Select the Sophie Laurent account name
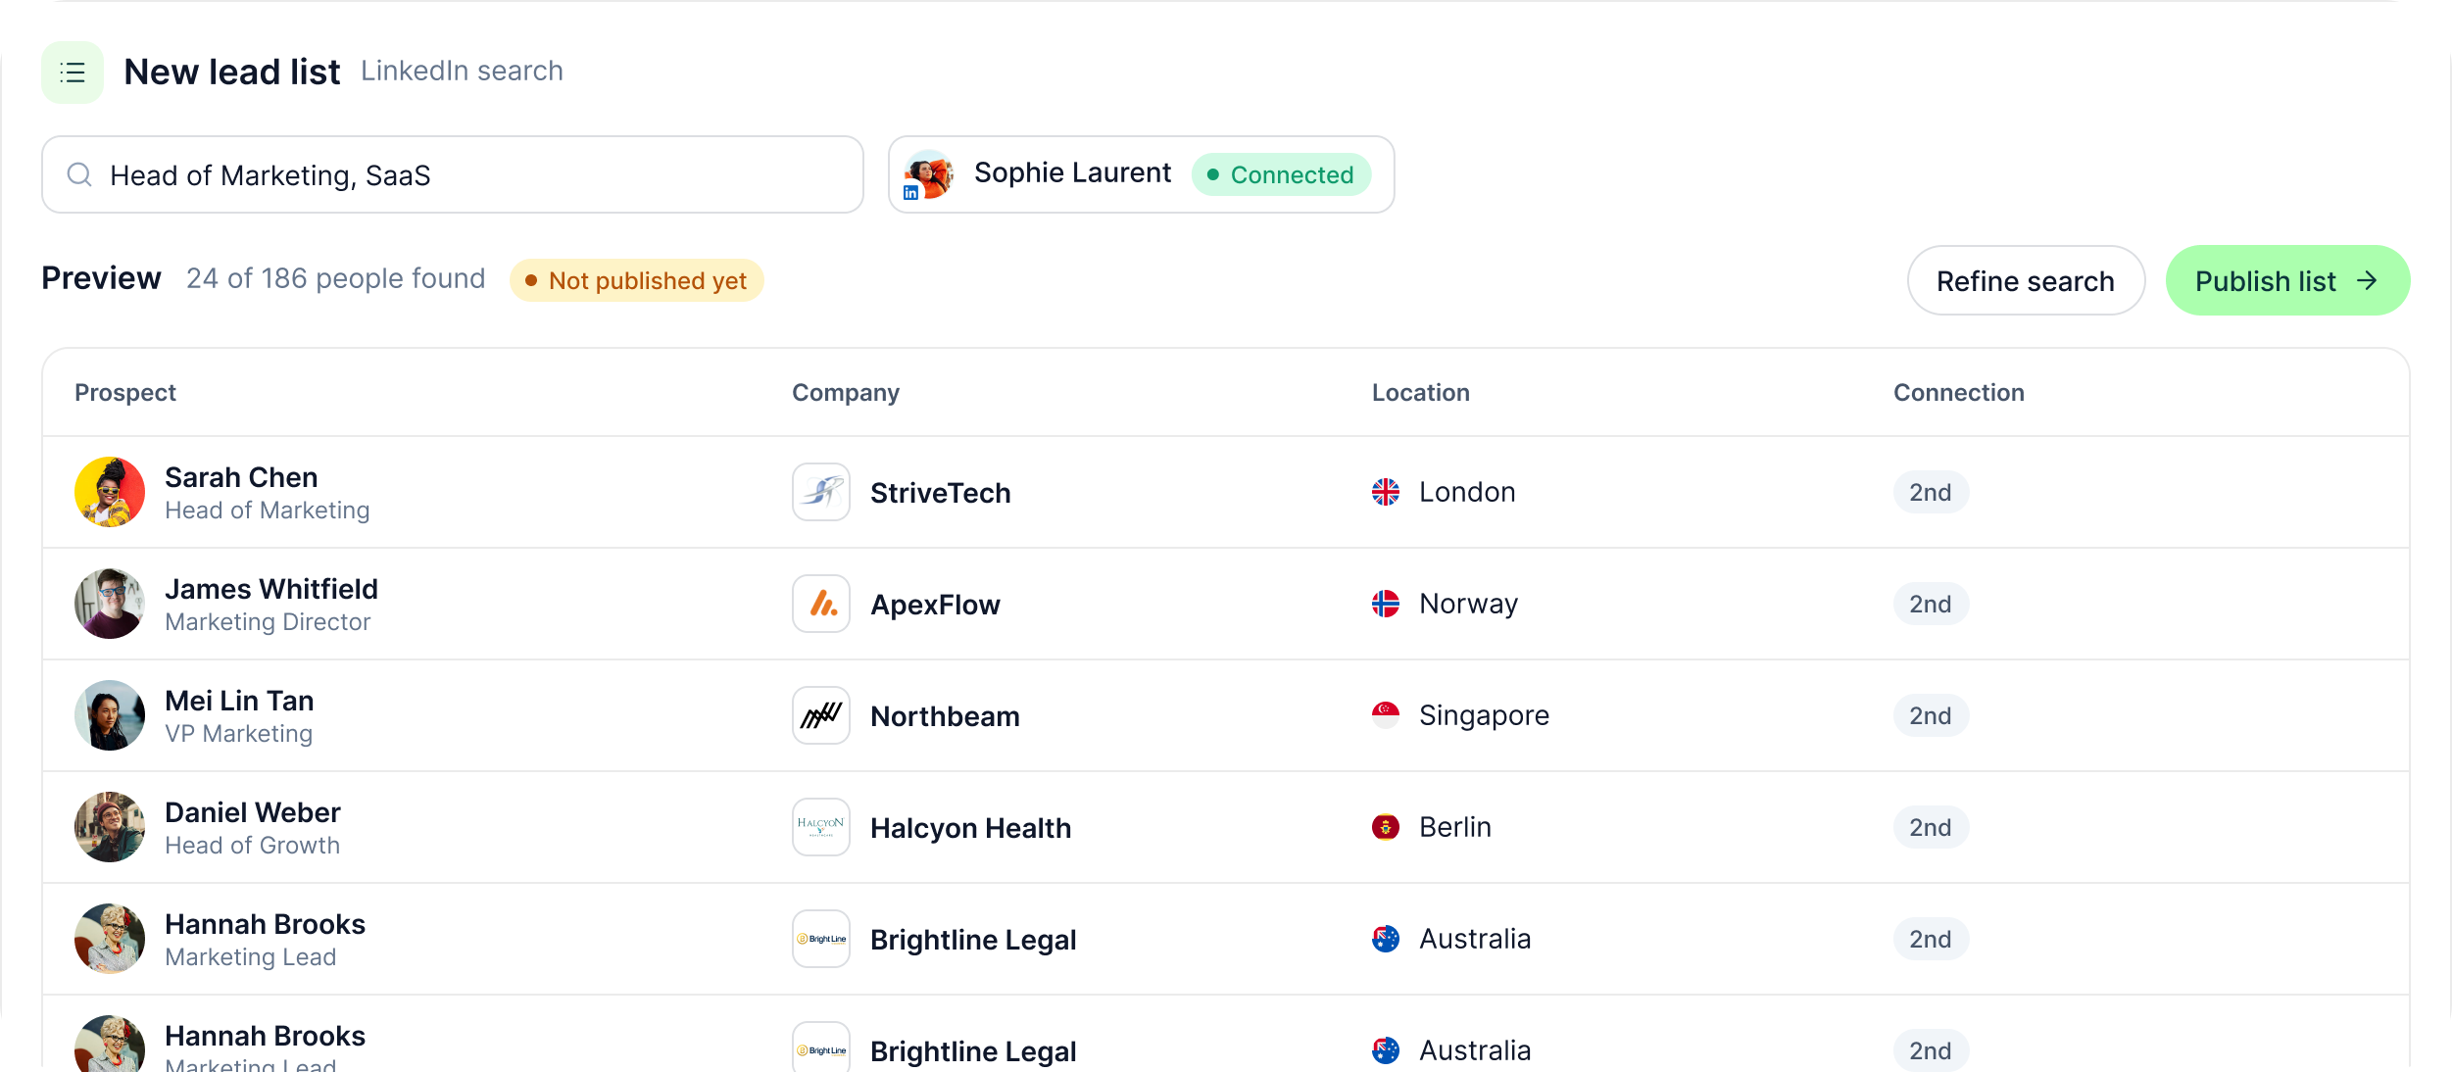Image resolution: width=2452 pixels, height=1072 pixels. pos(1072,172)
